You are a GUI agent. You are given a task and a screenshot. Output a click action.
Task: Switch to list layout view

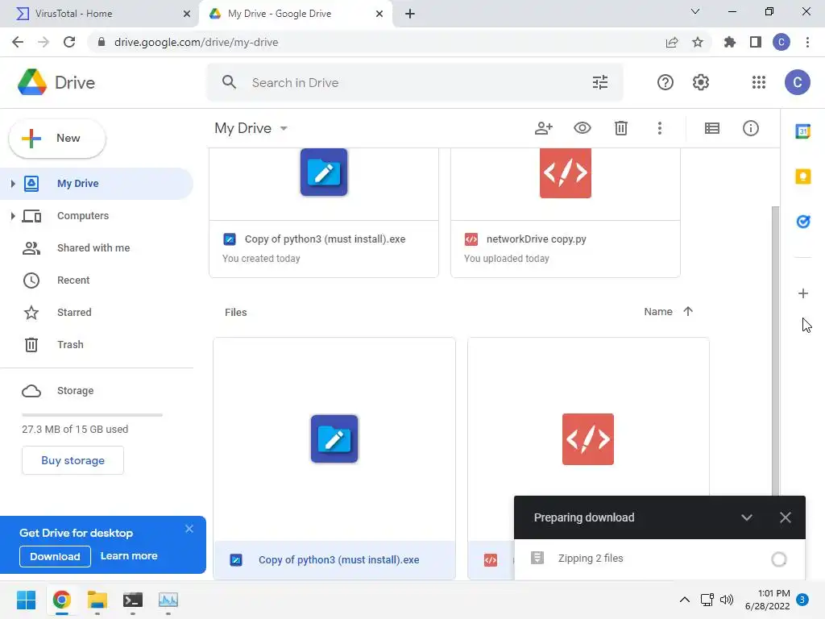click(712, 128)
